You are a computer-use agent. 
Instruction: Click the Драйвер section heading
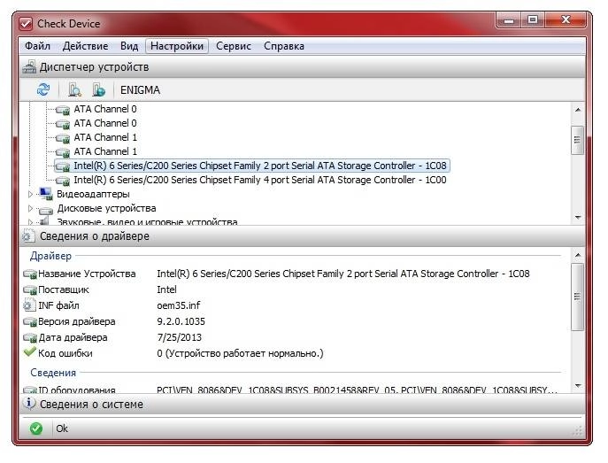coord(50,256)
